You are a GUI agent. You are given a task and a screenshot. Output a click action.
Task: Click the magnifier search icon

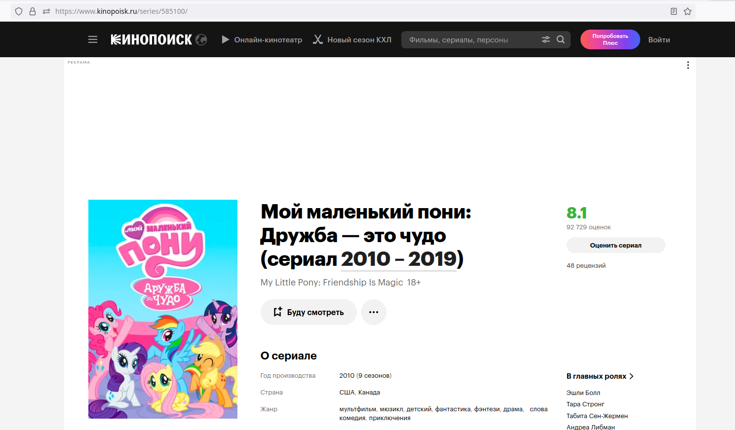[561, 39]
